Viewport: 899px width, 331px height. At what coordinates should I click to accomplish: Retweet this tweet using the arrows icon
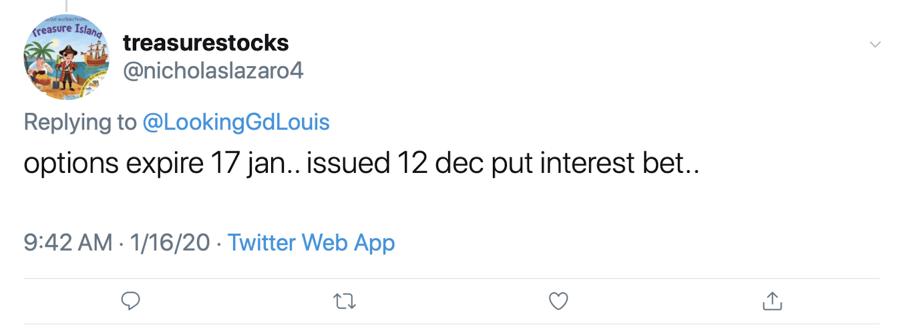(345, 302)
